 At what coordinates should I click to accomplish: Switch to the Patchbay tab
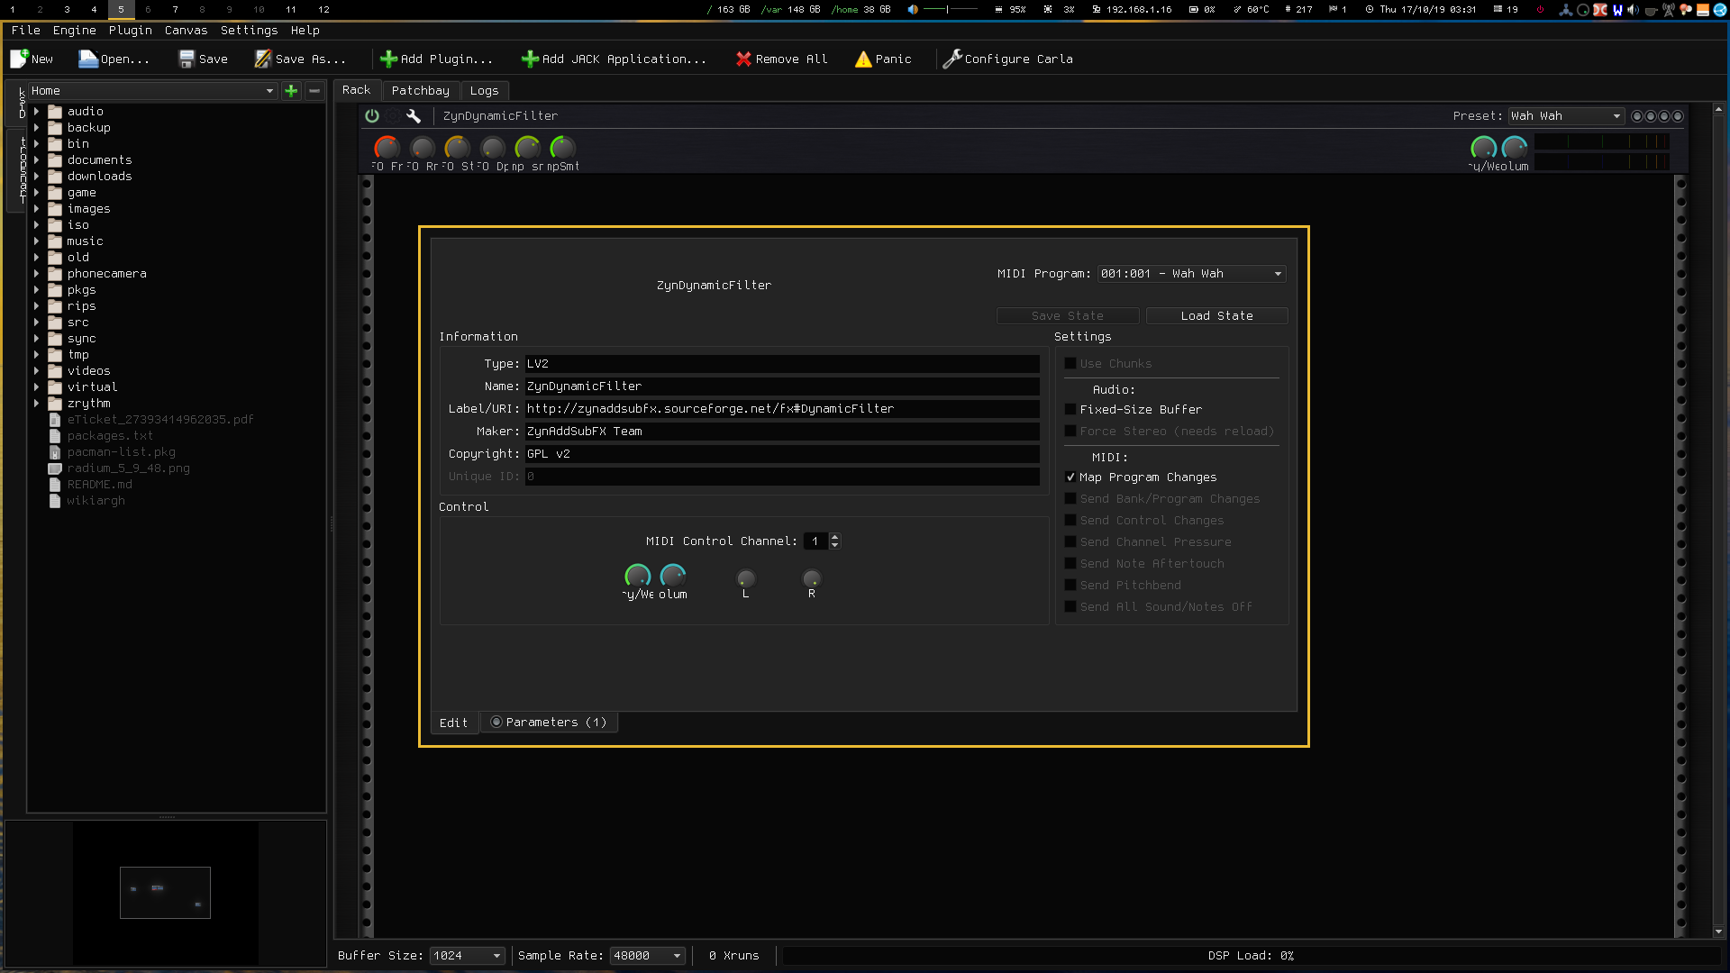tap(420, 91)
